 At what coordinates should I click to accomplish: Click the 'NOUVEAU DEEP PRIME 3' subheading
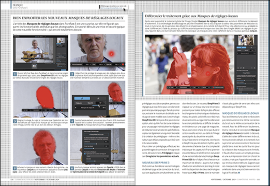point(155,162)
